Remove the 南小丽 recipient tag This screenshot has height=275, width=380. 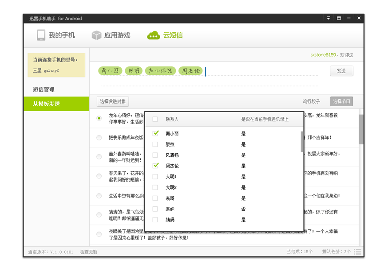click(x=110, y=71)
